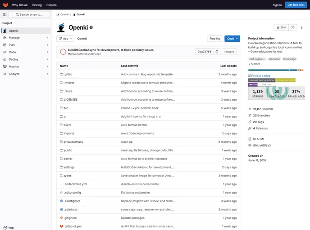Click the Monitor sidebar icon
This screenshot has height=230, width=310.
(5, 66)
